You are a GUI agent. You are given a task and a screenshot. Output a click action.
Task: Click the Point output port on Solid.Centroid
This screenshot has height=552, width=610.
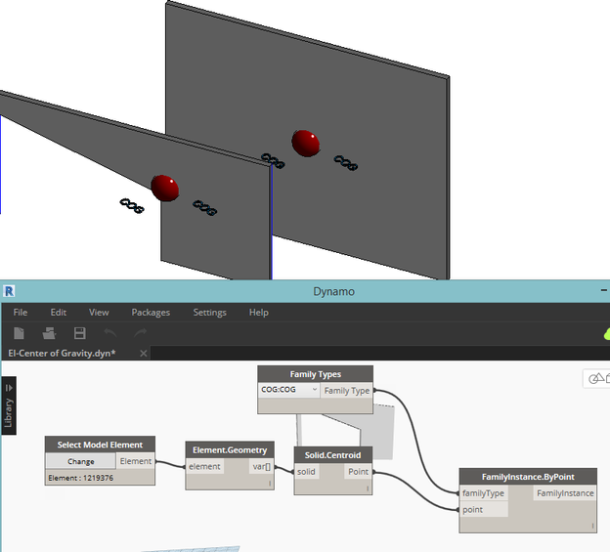[x=358, y=472]
